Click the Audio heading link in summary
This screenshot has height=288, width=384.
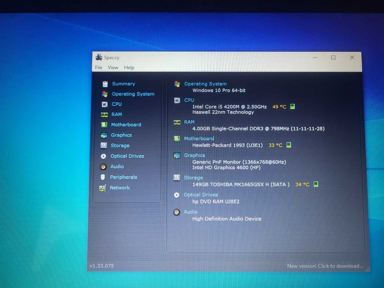[191, 212]
